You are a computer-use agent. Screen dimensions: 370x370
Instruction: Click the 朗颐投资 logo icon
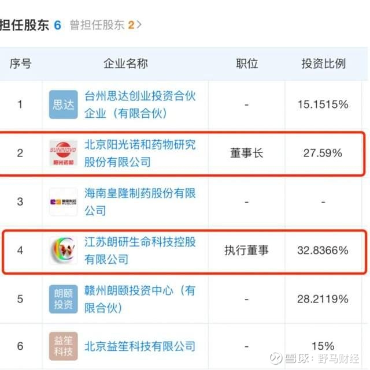[63, 299]
